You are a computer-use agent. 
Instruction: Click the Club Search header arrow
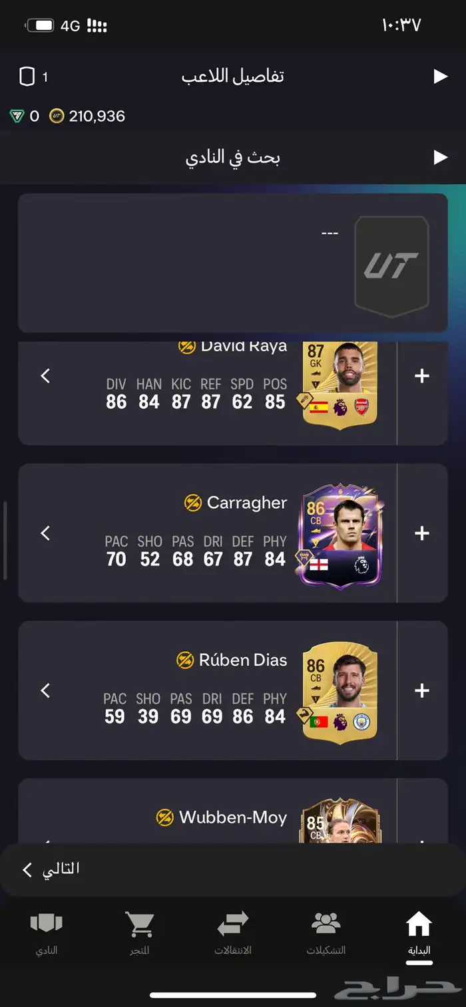[x=440, y=158]
